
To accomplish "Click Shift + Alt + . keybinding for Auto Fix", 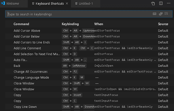I will tap(74, 60).
